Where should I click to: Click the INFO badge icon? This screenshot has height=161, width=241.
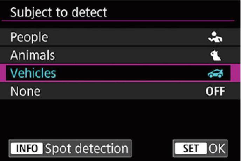click(27, 148)
